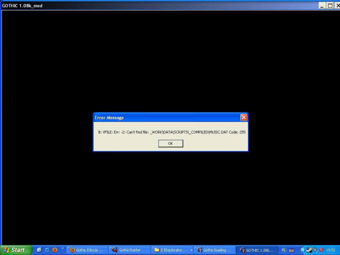Click the GOTHIC 1.08k_mod window title
Image resolution: width=340 pixels, height=255 pixels.
tap(22, 6)
